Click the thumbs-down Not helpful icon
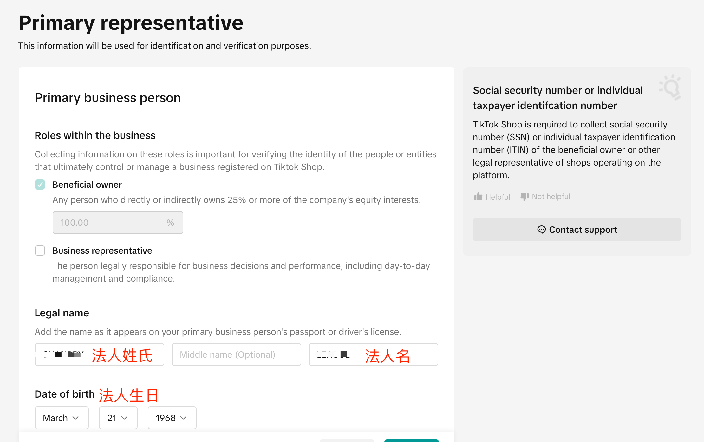This screenshot has height=442, width=704. 525,197
